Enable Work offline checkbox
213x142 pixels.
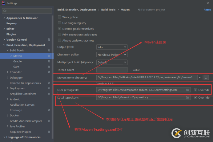coord(59,17)
